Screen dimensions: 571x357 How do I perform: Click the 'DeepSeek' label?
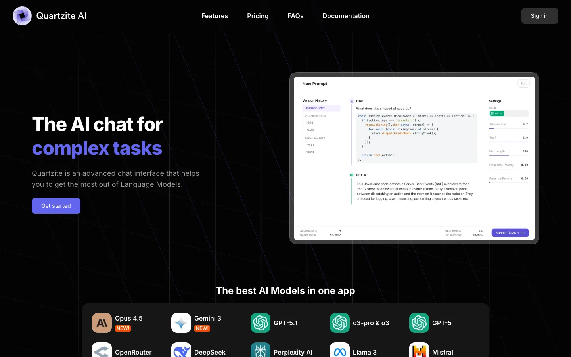coord(210,352)
